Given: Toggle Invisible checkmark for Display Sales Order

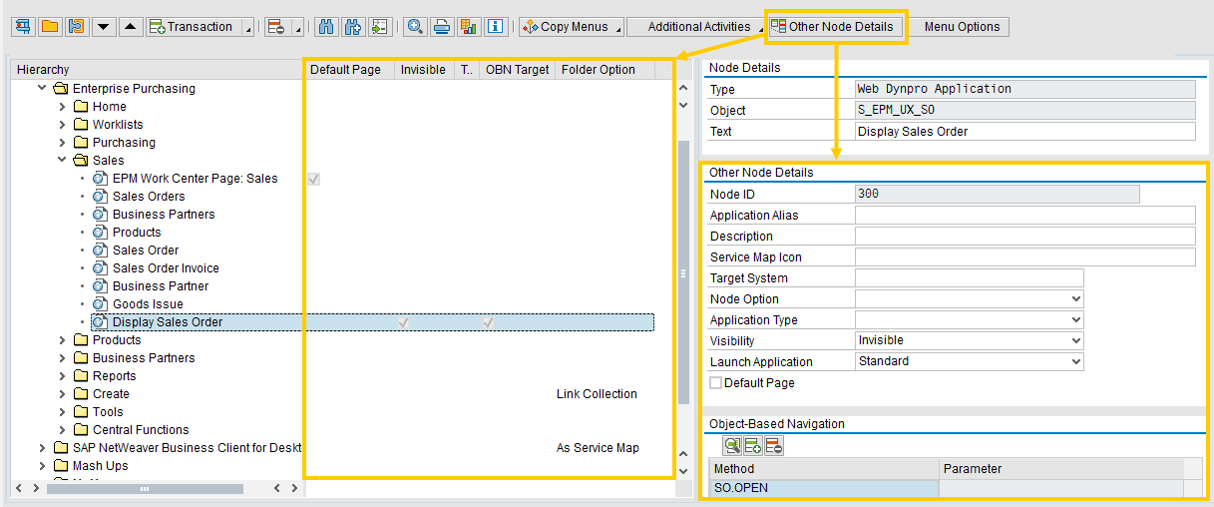Looking at the screenshot, I should 403,322.
